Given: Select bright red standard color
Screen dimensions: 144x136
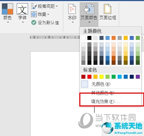Looking at the screenshot, I should 90,77.
